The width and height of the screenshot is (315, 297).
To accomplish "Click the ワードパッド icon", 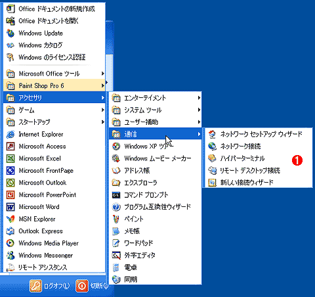I will click(x=116, y=243).
